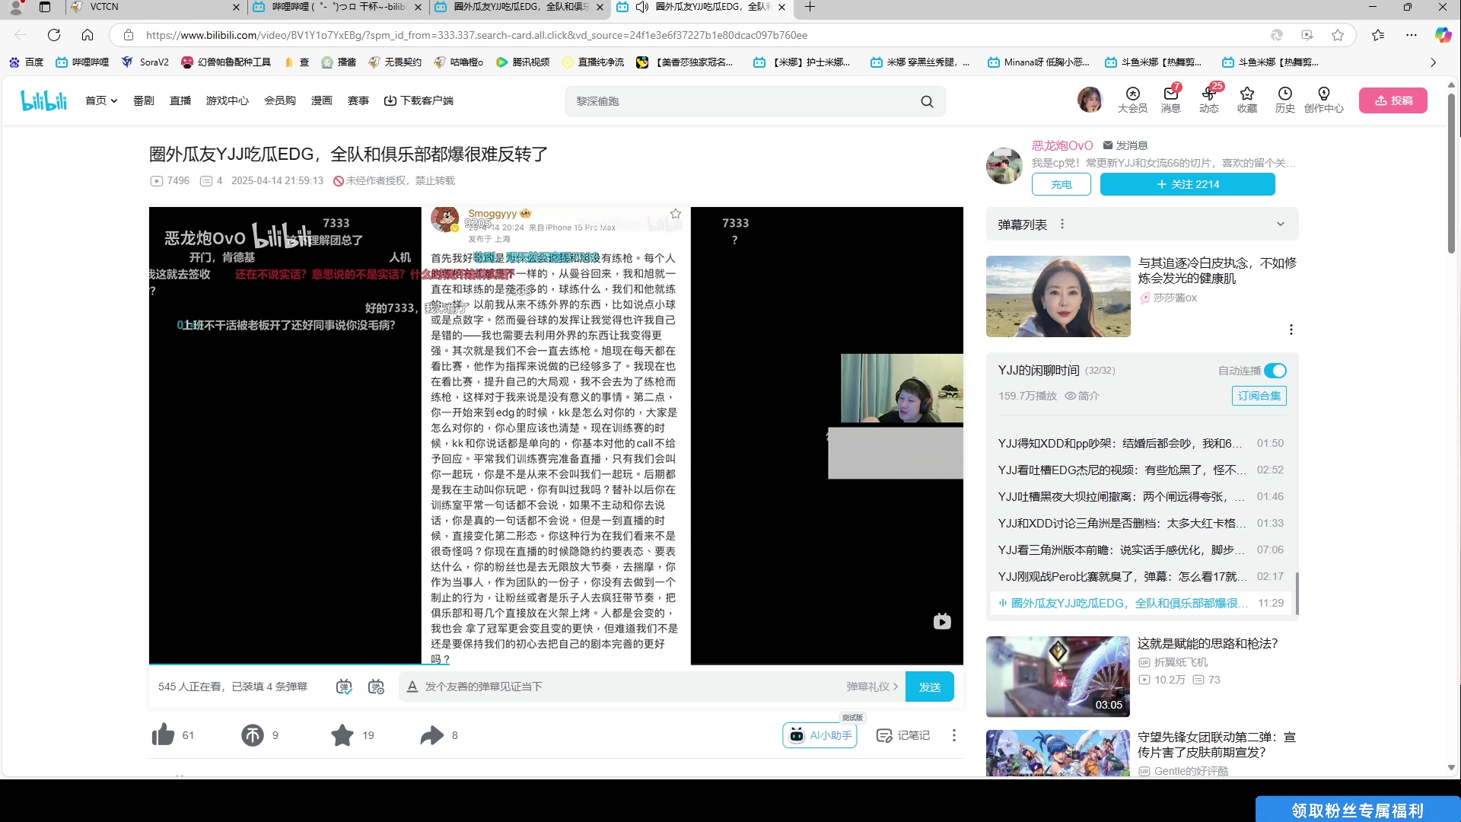This screenshot has height=822, width=1461.
Task: Open browser settings and more menu
Action: pyautogui.click(x=1412, y=35)
